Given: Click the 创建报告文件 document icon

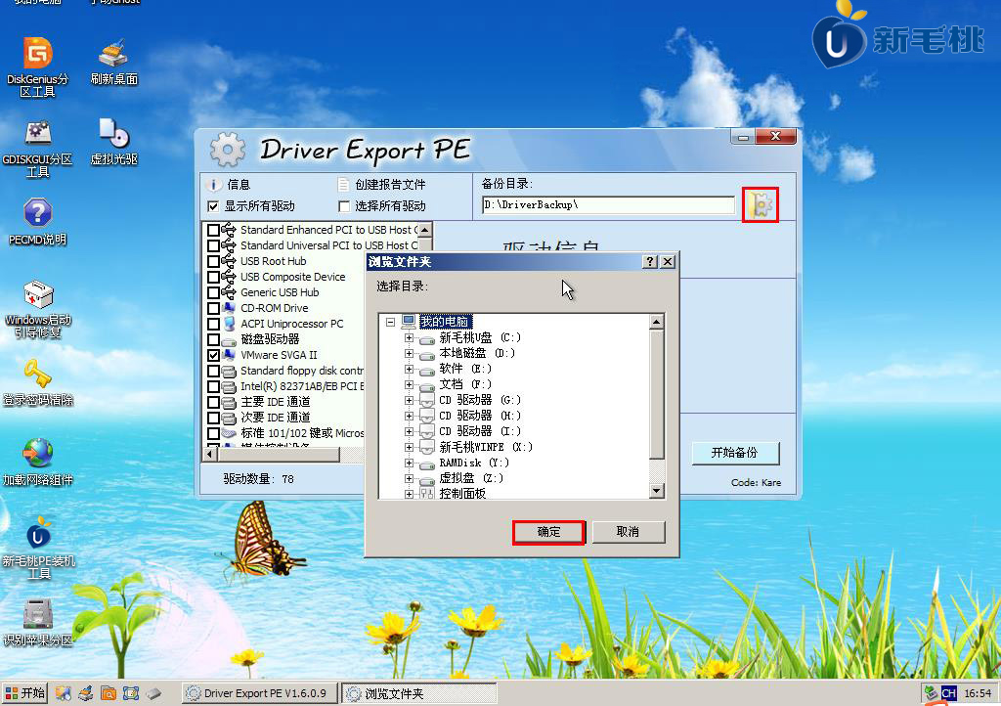Looking at the screenshot, I should [343, 185].
